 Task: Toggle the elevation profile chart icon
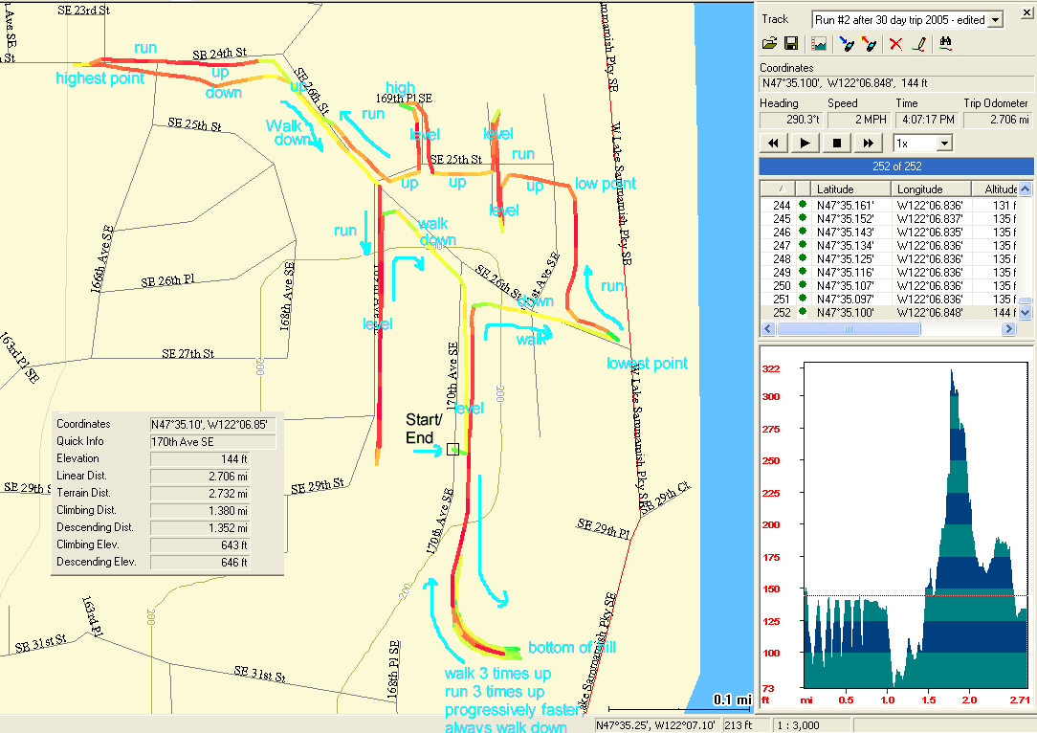point(819,43)
